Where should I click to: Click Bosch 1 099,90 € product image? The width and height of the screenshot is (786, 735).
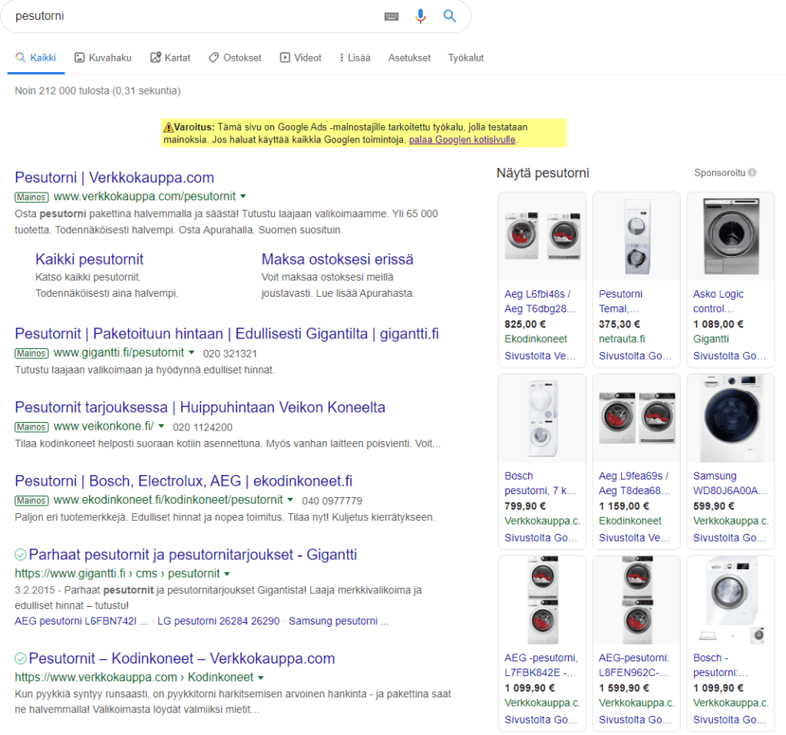click(x=731, y=600)
